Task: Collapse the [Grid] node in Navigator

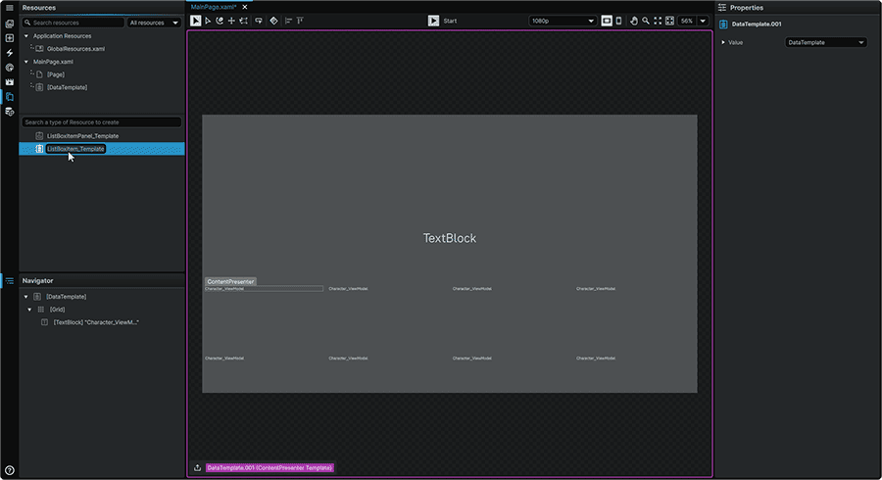Action: pyautogui.click(x=29, y=310)
